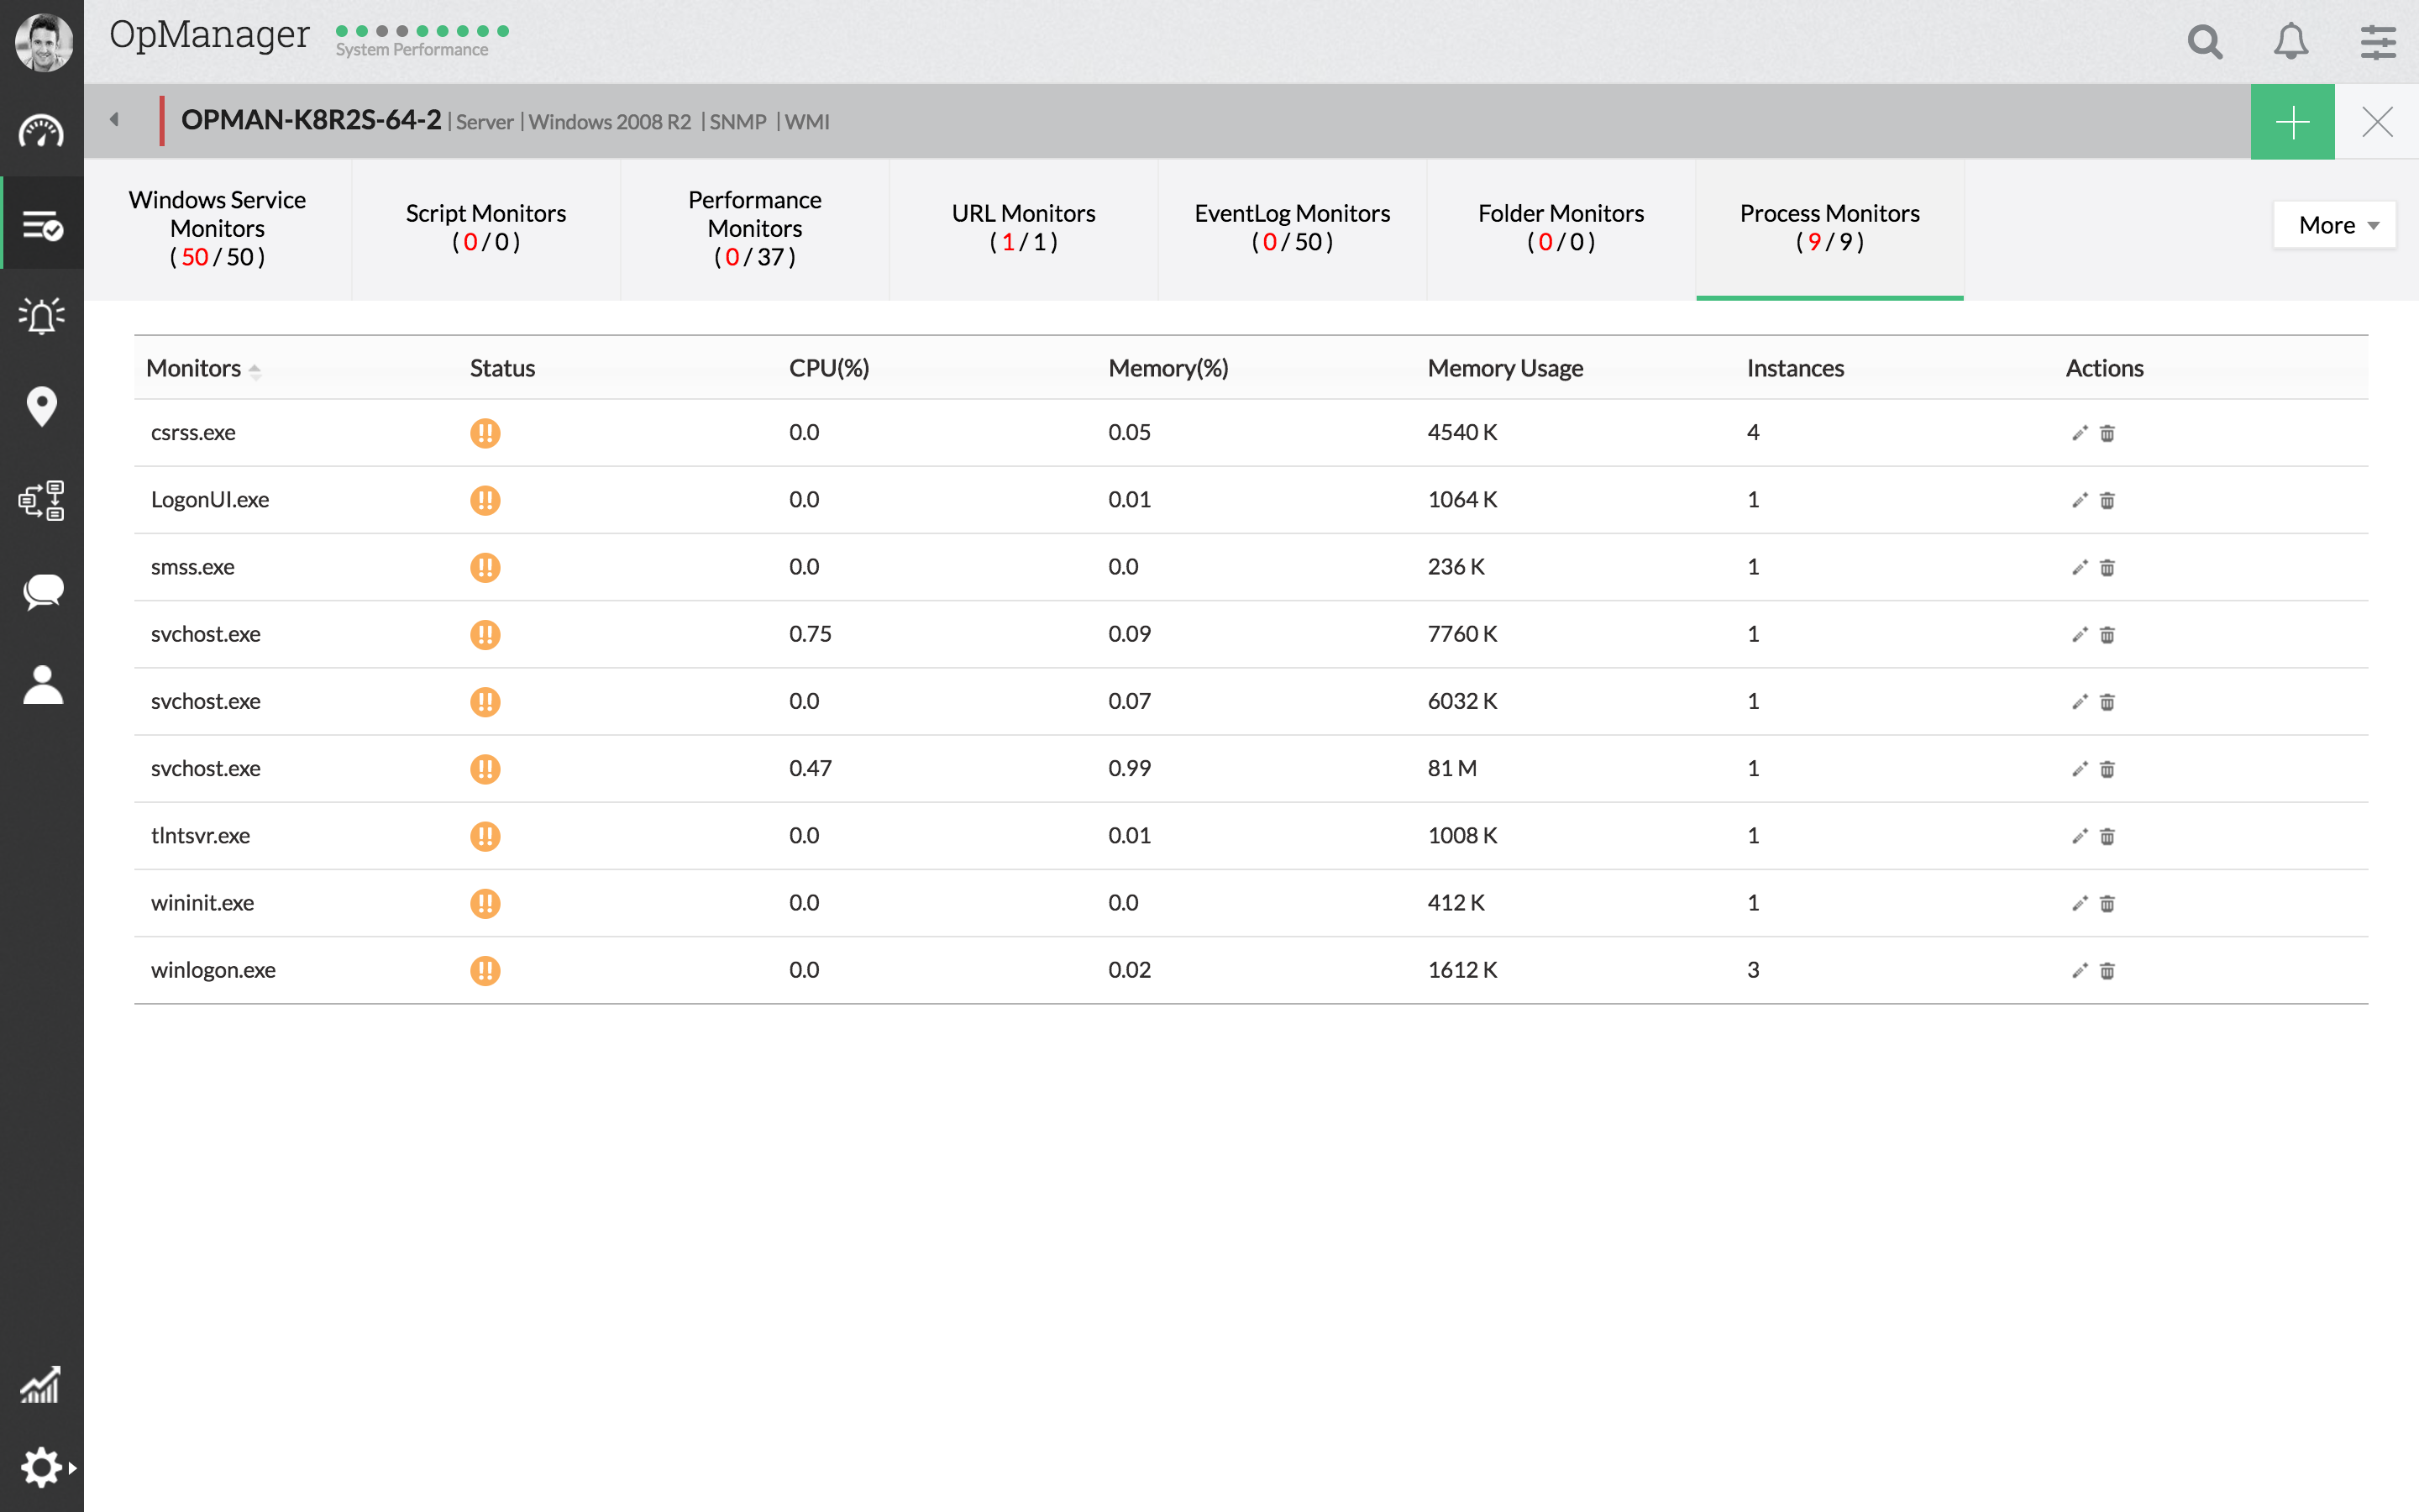Sort by the Monitors column header

(x=194, y=368)
